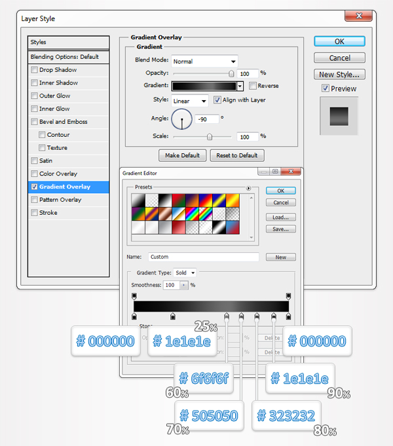Toggle the Reverse gradient checkbox

tap(253, 86)
